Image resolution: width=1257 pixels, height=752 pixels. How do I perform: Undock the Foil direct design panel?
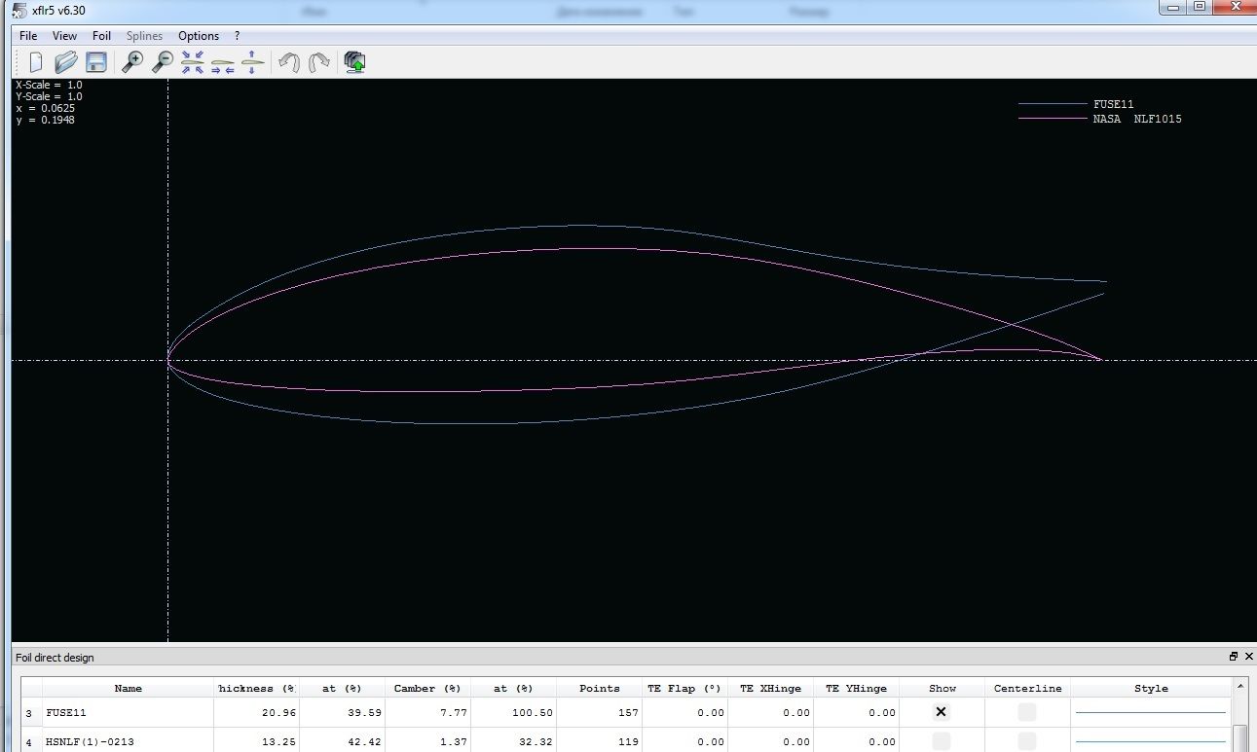point(1233,657)
